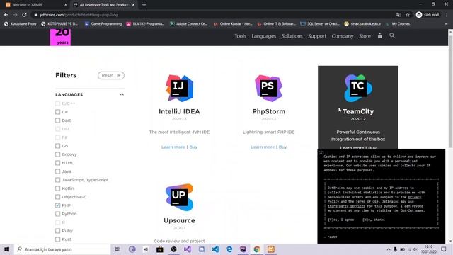The image size is (453, 255).
Task: Open XAMPP orange icon in taskbar
Action: tap(270, 249)
